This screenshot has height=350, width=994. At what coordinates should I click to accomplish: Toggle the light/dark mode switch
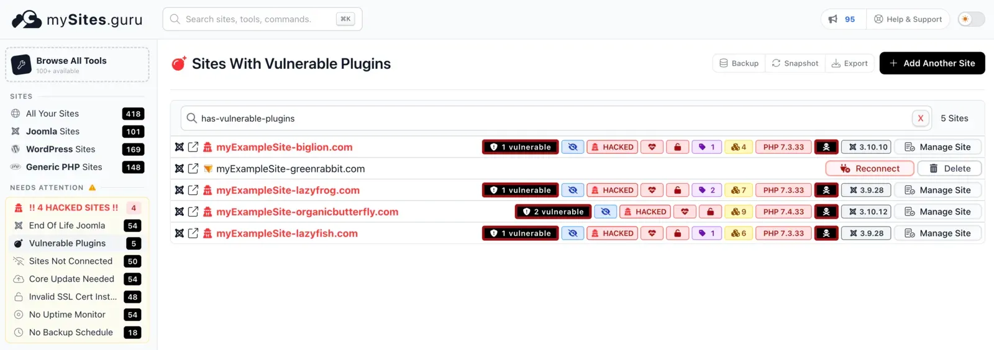pos(971,19)
